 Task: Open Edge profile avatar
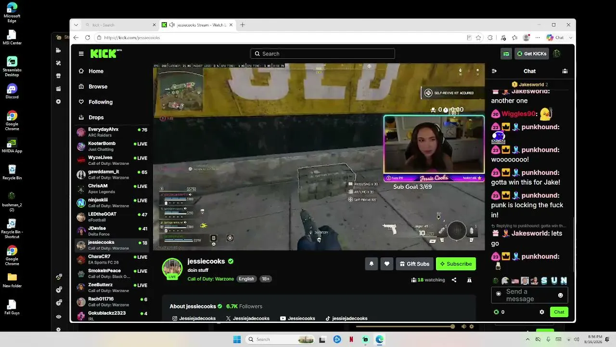click(526, 38)
